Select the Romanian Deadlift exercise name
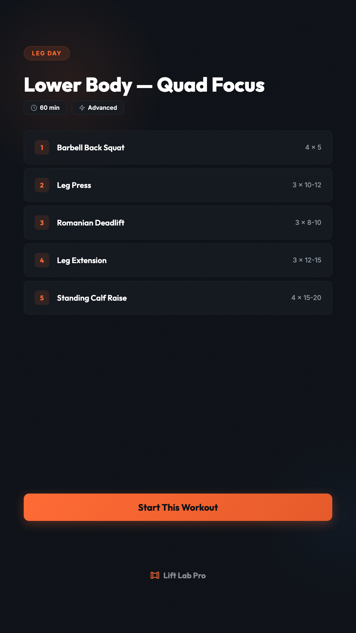356x633 pixels. (x=91, y=223)
